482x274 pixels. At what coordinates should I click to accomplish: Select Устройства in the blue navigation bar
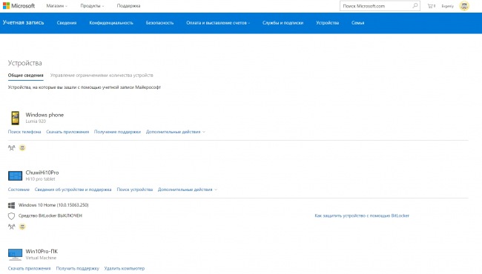[x=327, y=23]
